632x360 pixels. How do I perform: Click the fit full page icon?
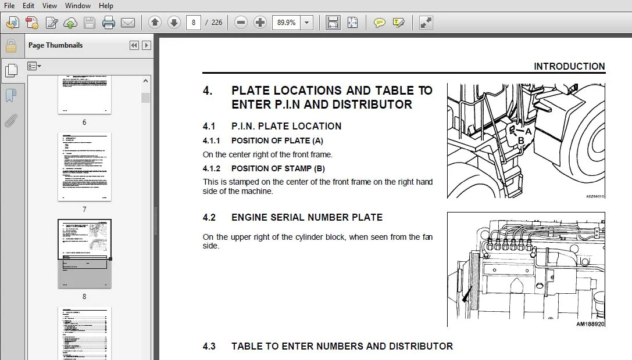352,23
